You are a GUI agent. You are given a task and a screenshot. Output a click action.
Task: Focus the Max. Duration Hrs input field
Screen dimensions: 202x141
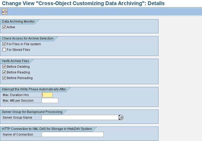pos(47,95)
